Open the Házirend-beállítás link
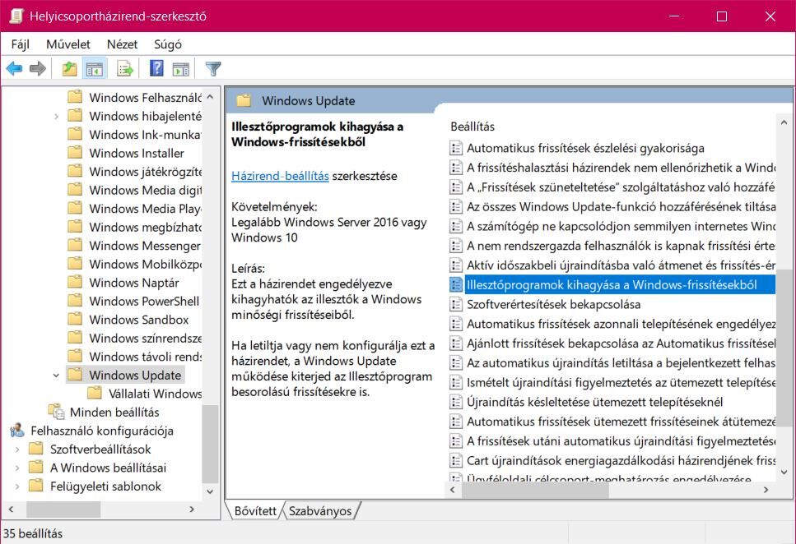796x544 pixels. pos(280,176)
